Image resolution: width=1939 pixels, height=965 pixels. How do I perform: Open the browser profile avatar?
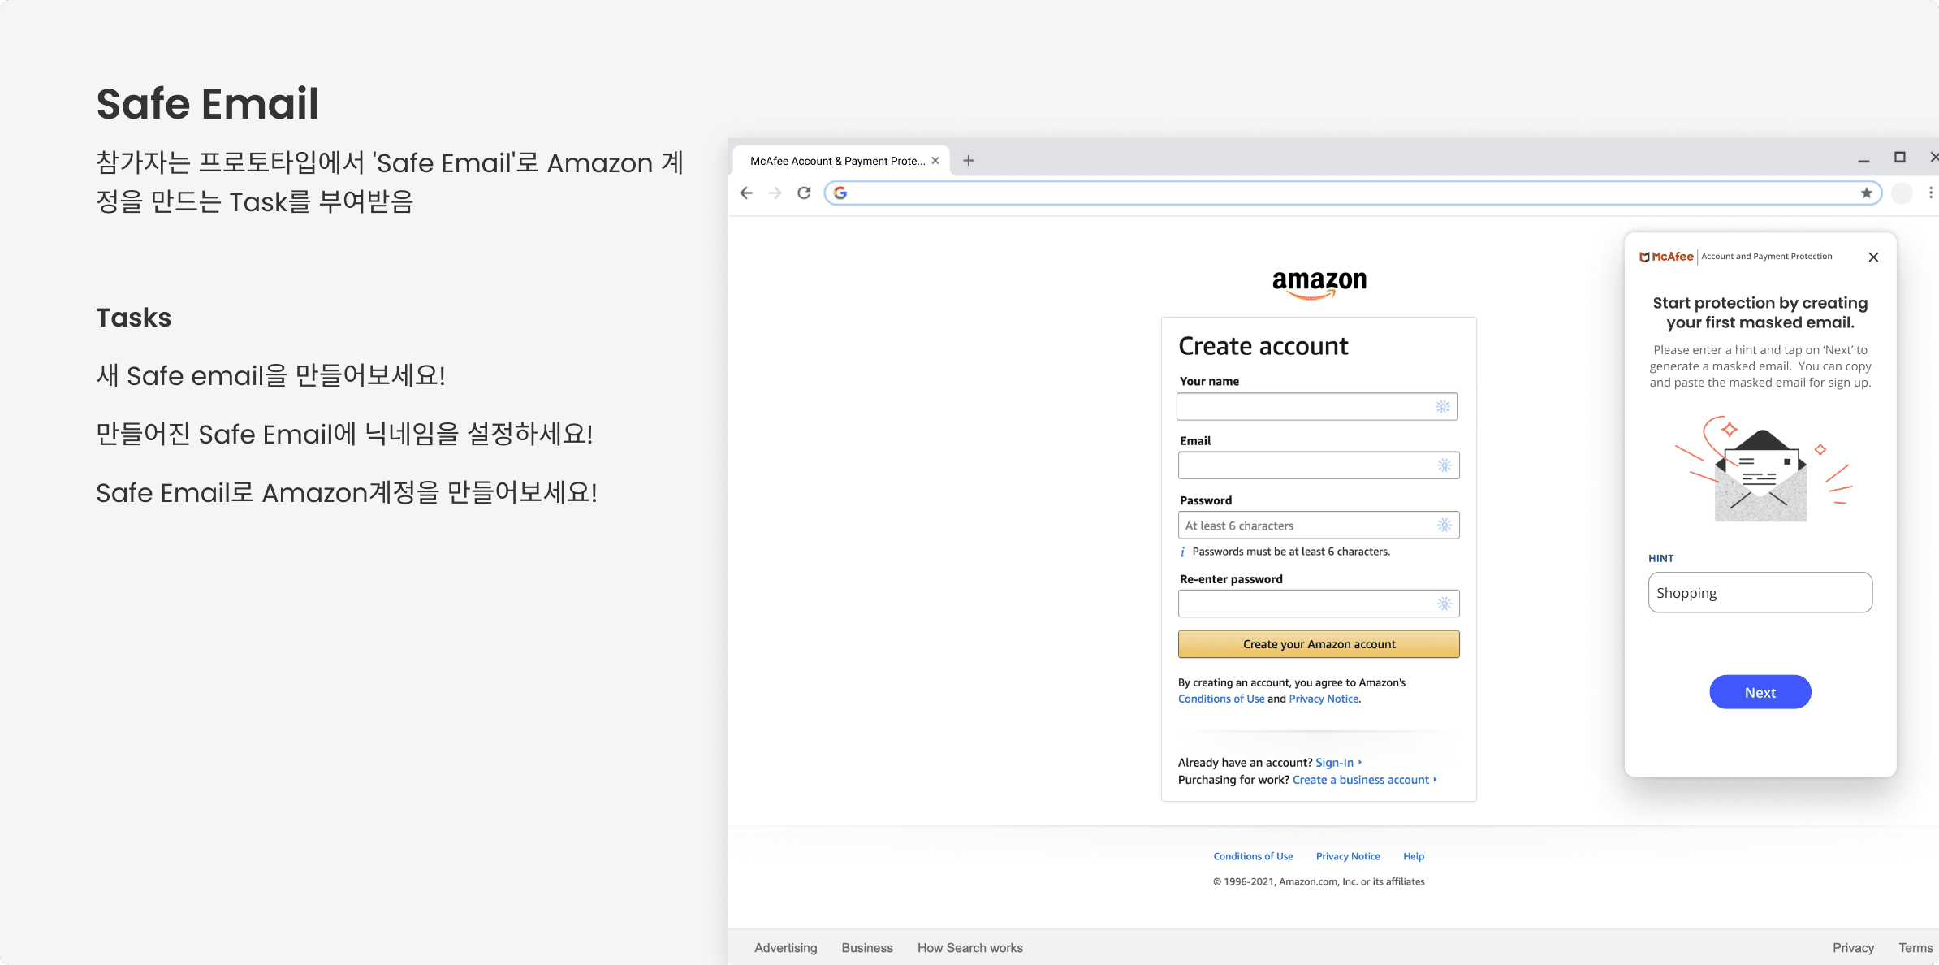tap(1902, 193)
